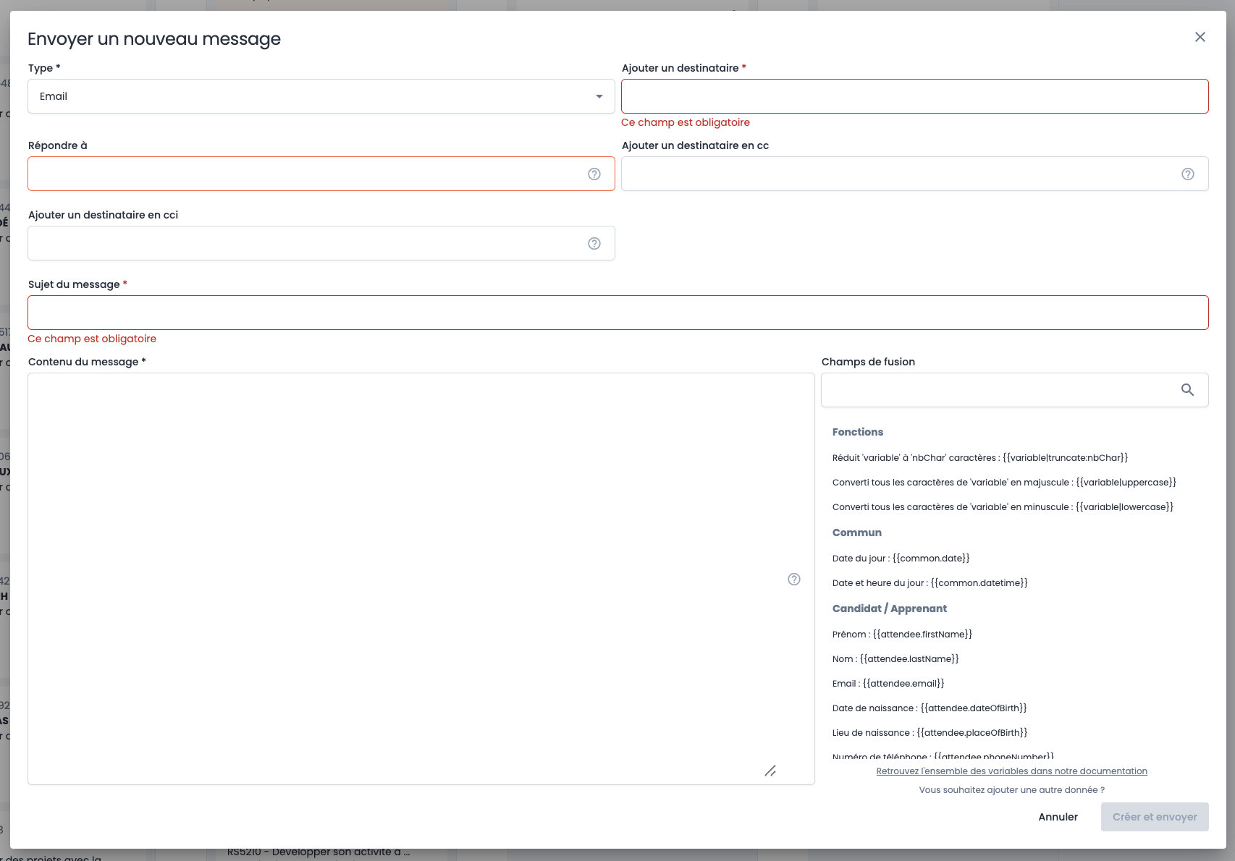Click the dropdown arrow in Type field

coord(599,96)
